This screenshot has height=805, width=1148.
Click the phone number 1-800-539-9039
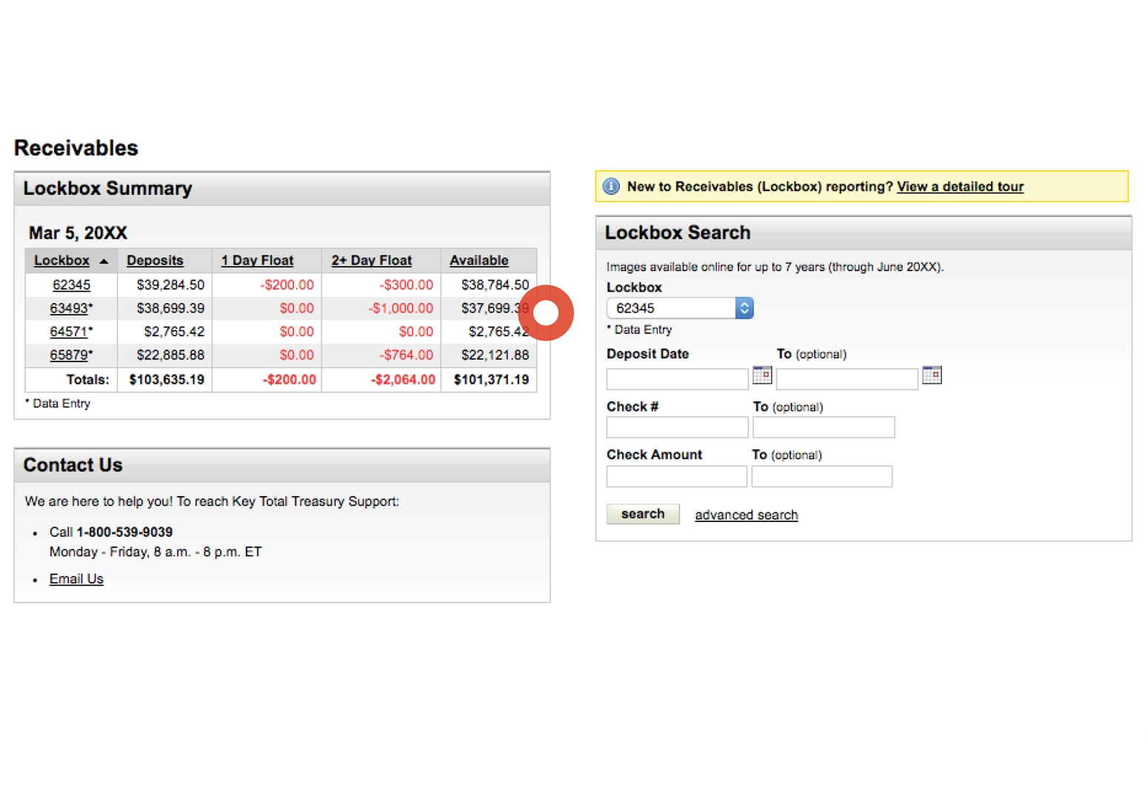pos(124,532)
